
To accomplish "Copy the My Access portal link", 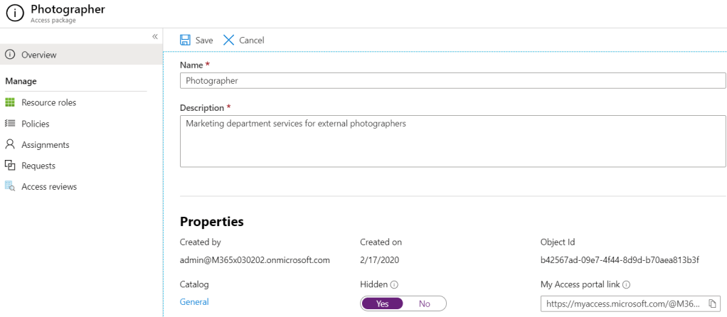I will [712, 304].
